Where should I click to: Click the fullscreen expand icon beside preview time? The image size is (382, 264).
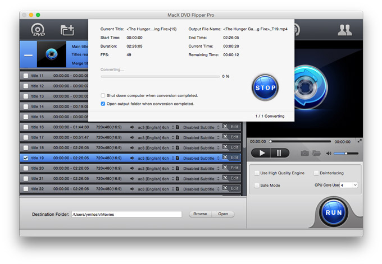point(360,141)
